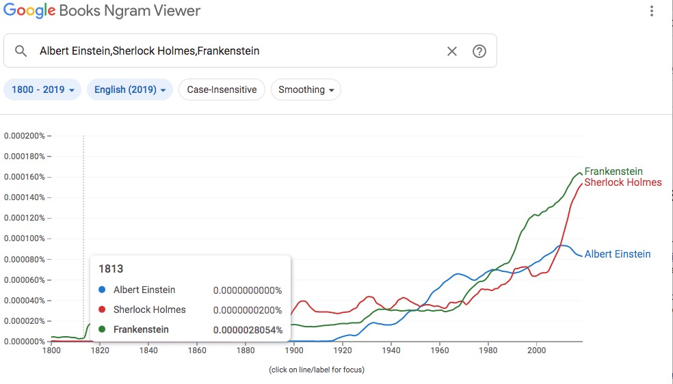
Task: Focus the Sherlock Holmes line label
Action: 622,182
